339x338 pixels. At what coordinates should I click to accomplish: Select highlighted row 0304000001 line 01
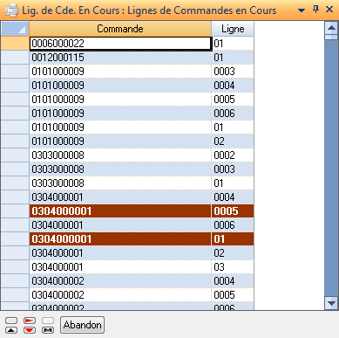click(142, 239)
